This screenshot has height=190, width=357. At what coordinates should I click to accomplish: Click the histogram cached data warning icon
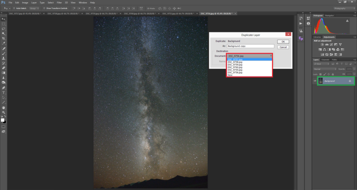[347, 21]
